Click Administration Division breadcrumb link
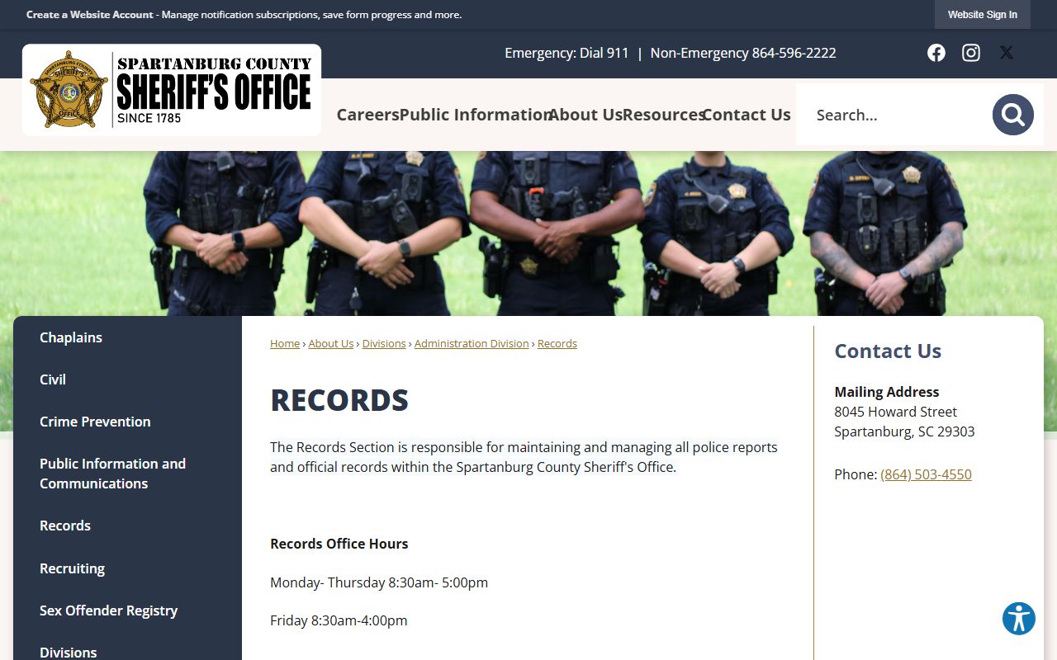1057x660 pixels. pos(472,343)
